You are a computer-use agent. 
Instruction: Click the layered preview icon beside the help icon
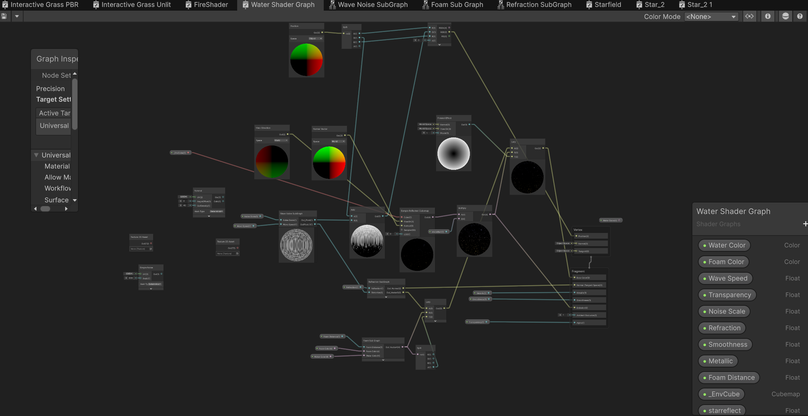point(786,16)
